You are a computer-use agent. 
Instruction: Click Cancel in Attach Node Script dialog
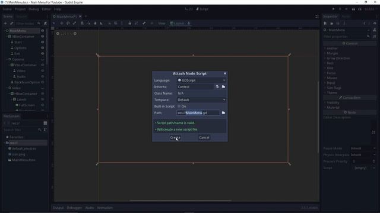(204, 137)
